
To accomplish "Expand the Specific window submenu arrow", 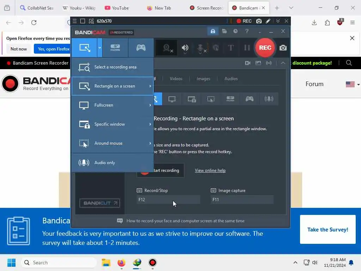I will [150, 124].
